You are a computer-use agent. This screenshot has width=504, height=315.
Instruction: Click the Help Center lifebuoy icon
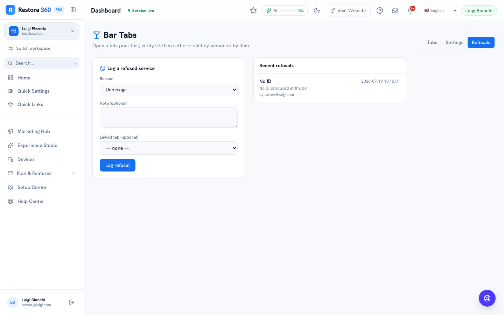pyautogui.click(x=10, y=201)
